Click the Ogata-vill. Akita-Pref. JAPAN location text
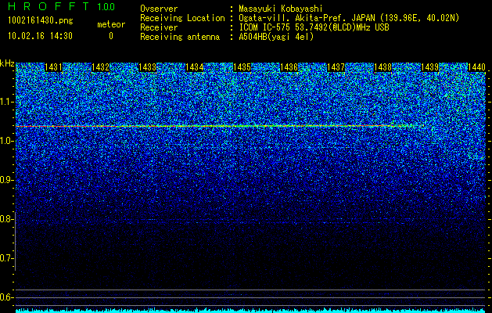 pyautogui.click(x=349, y=18)
